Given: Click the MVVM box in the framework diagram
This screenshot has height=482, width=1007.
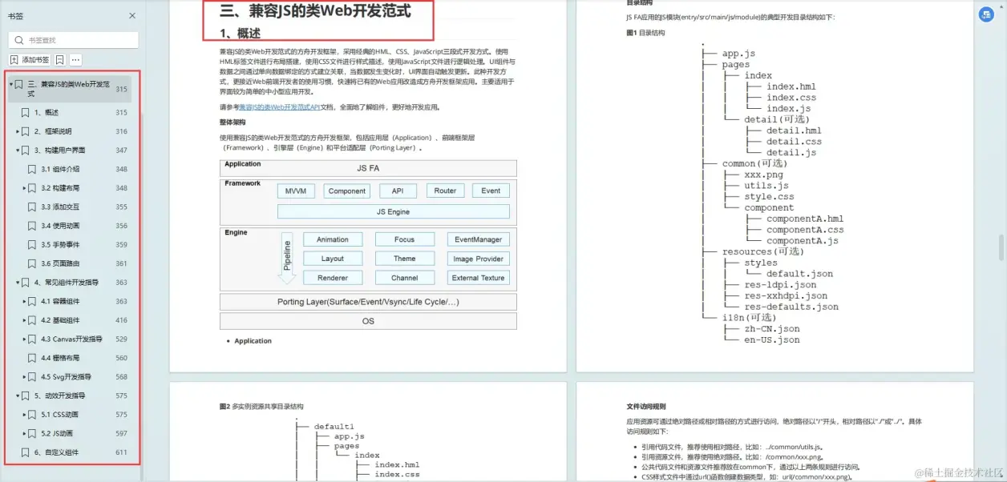Looking at the screenshot, I should pyautogui.click(x=296, y=191).
